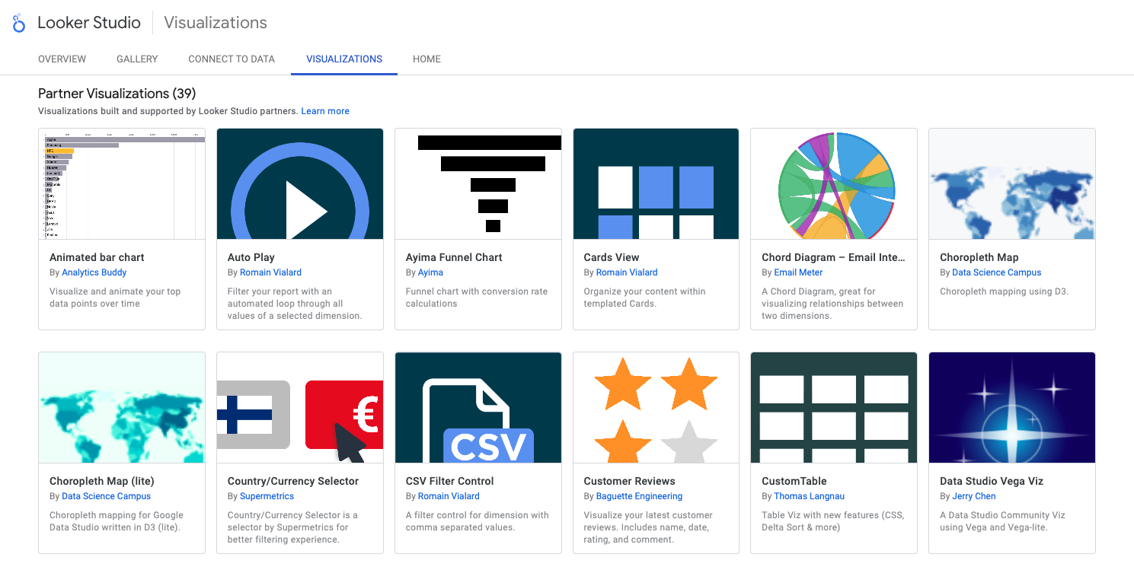Open the Connect to Data tab
Viewport: 1134px width, 570px height.
click(x=231, y=59)
